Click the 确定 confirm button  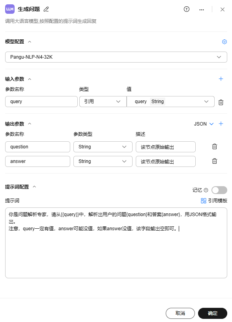[x=213, y=313]
